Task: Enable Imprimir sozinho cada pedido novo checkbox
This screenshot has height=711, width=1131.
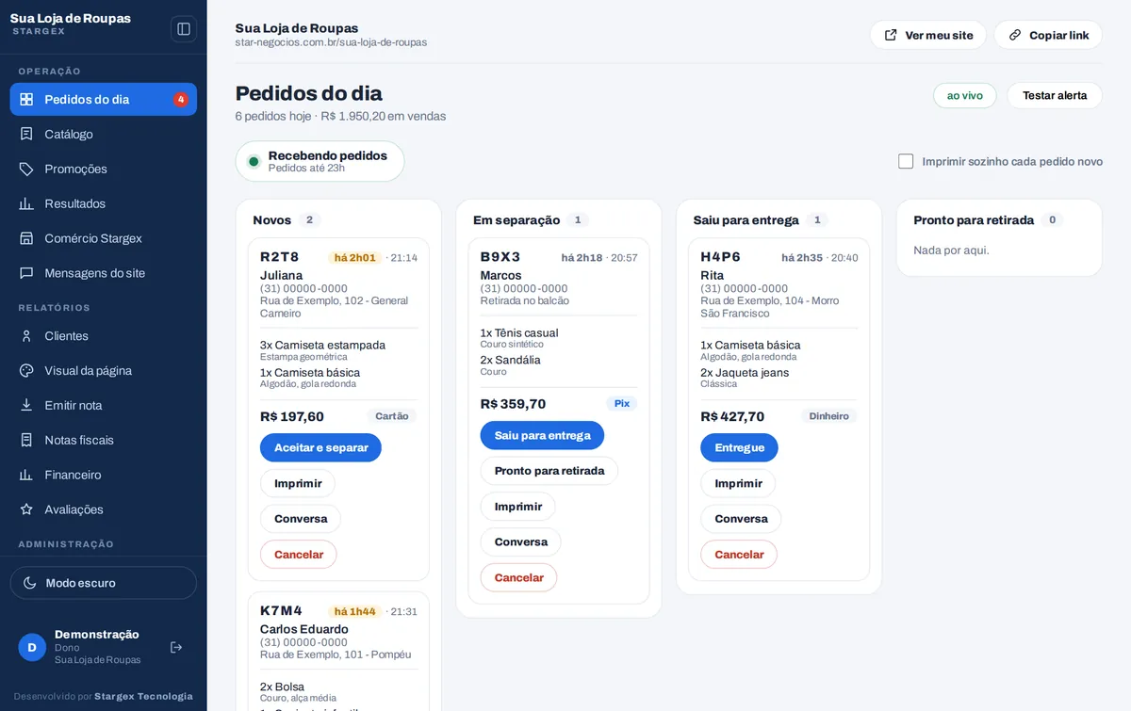Action: coord(906,161)
